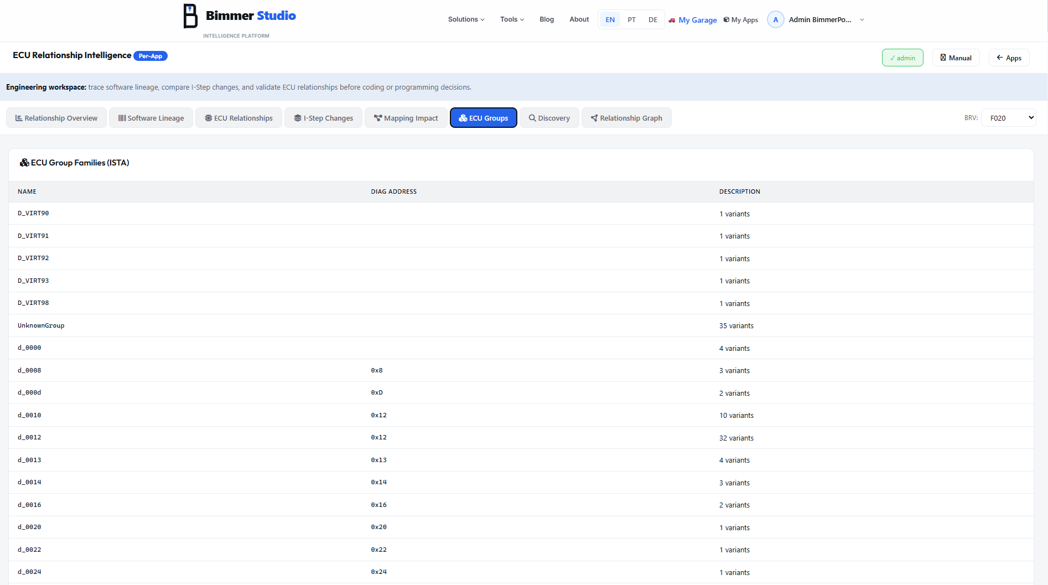Open My Apps link
Screen dimensions: 1048x585
coord(741,20)
